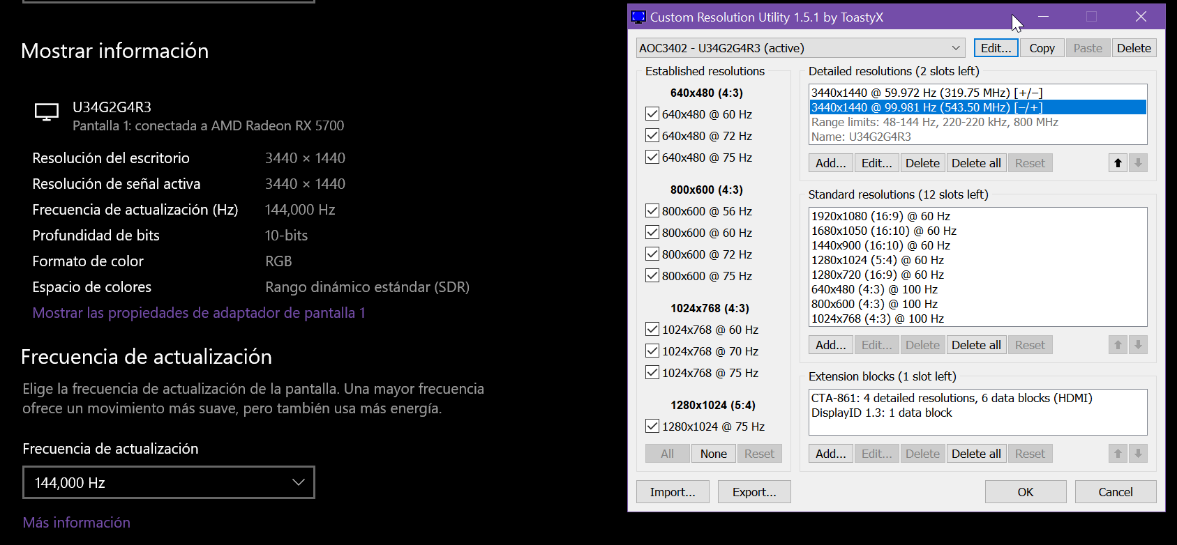This screenshot has height=545, width=1177.
Task: Click the up arrow in Detailed resolutions
Action: click(x=1118, y=163)
